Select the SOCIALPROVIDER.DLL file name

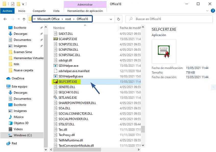click(73, 119)
